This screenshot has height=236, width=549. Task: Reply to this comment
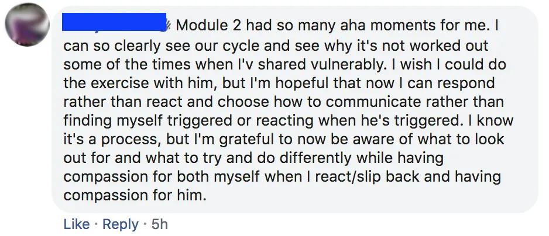point(120,224)
